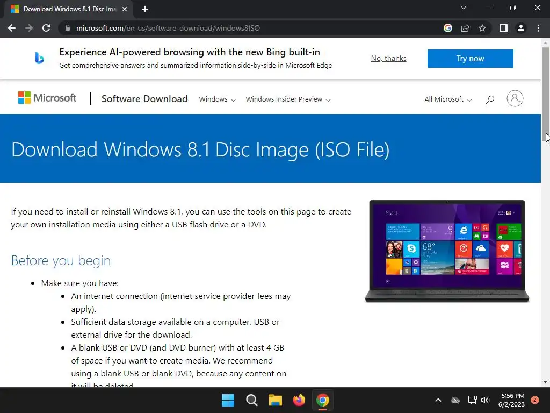This screenshot has height=413, width=550.
Task: Reload the current page
Action: [46, 28]
